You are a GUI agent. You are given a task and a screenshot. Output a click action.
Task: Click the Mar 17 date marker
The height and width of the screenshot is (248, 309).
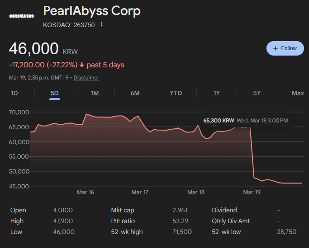point(140,192)
